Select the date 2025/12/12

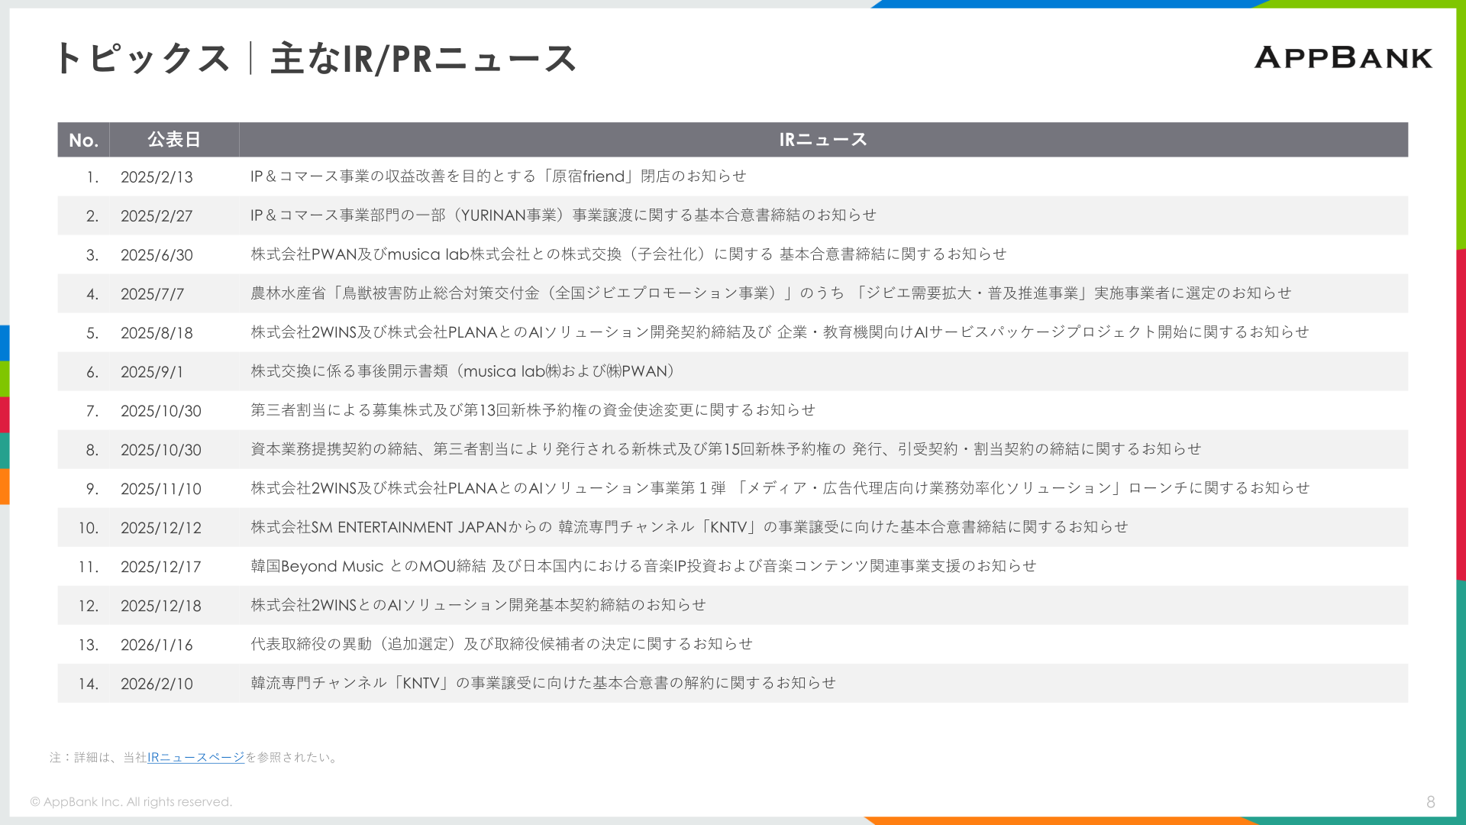coord(161,528)
